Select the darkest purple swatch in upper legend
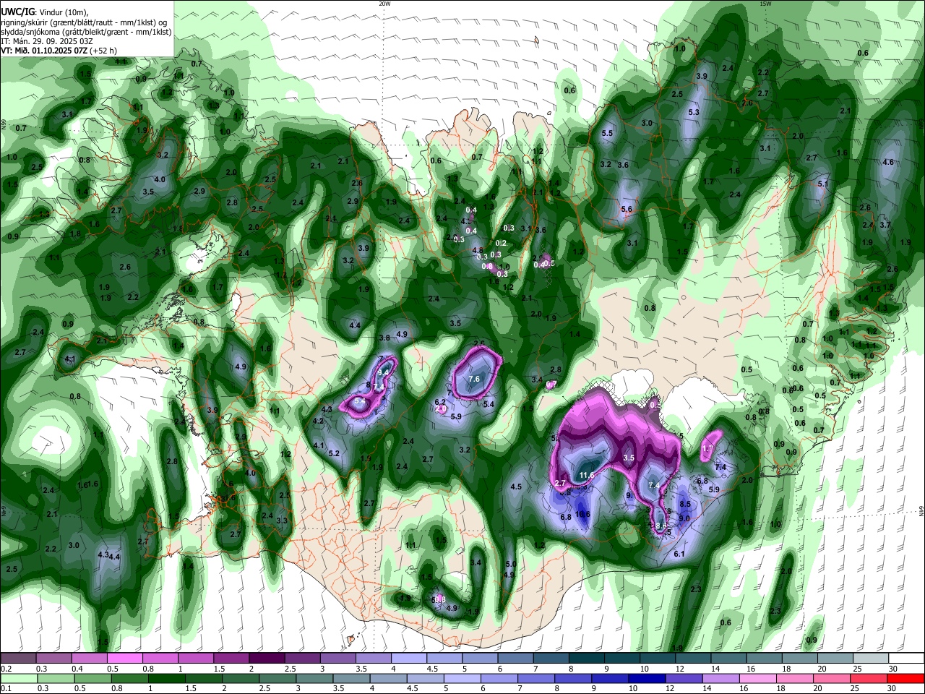This screenshot has width=925, height=694. tap(266, 657)
